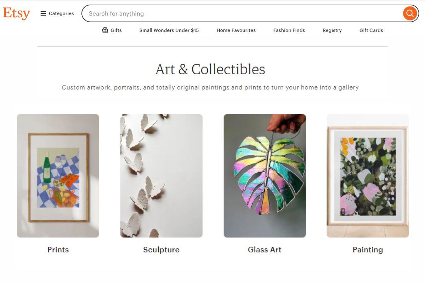Click the search input field
The width and height of the screenshot is (425, 283).
(212, 13)
